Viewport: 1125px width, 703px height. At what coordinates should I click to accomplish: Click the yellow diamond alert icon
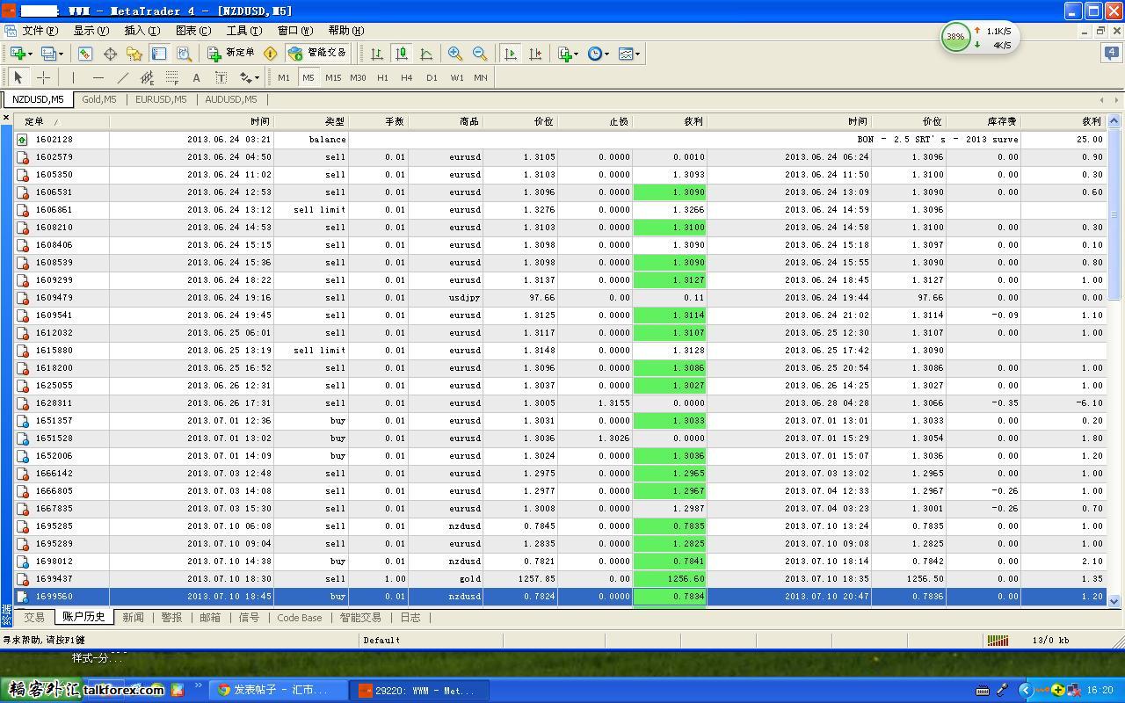point(270,54)
